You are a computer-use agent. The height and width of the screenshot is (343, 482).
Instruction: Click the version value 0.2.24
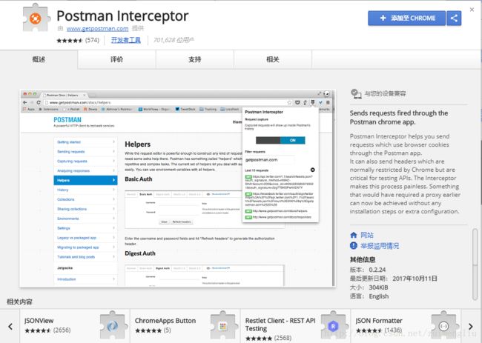pos(377,270)
